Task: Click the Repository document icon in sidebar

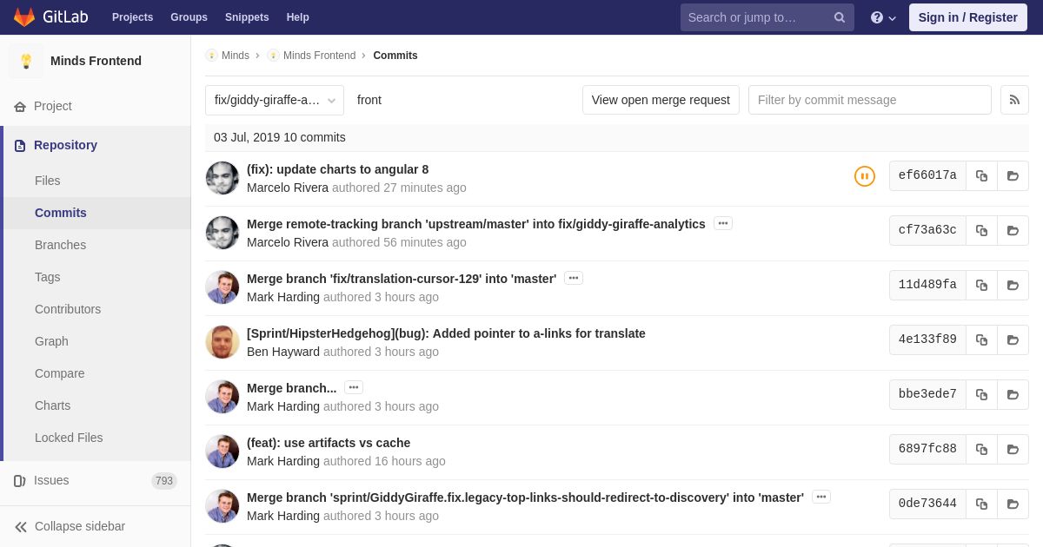Action: coord(20,146)
